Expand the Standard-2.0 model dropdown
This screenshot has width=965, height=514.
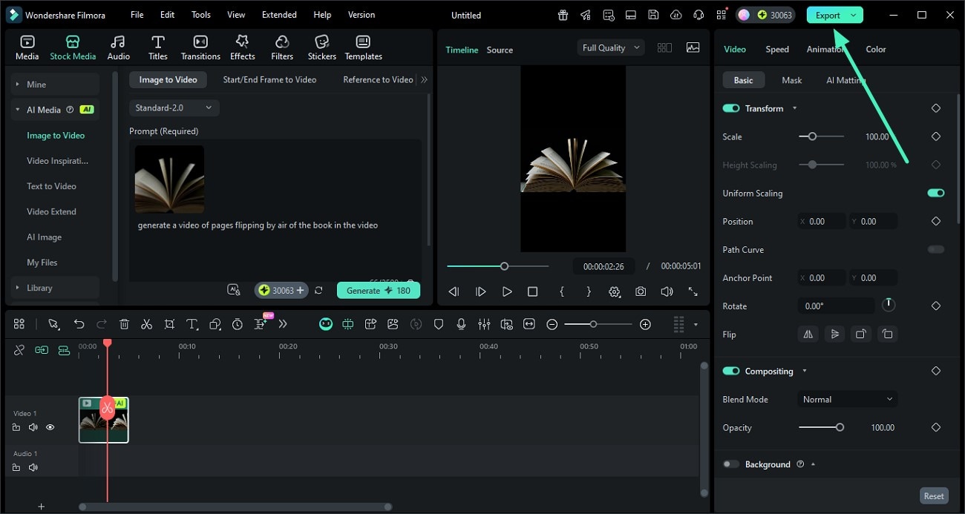174,108
